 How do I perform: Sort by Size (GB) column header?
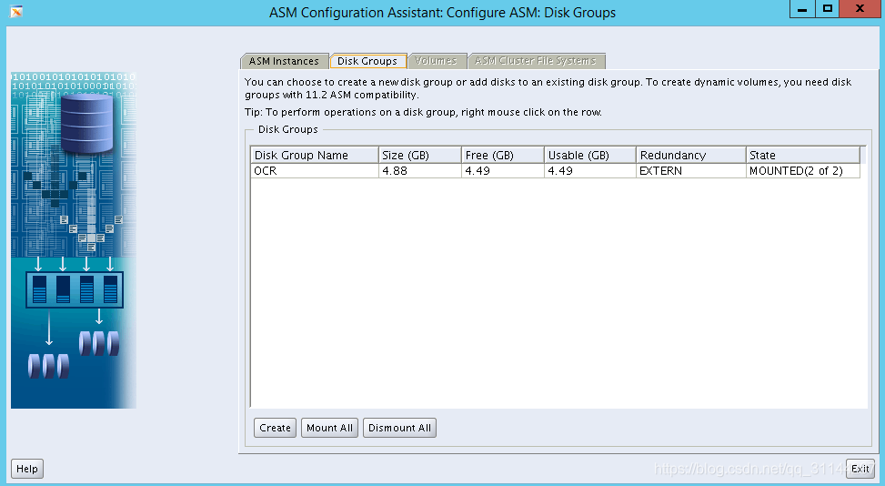pyautogui.click(x=420, y=155)
